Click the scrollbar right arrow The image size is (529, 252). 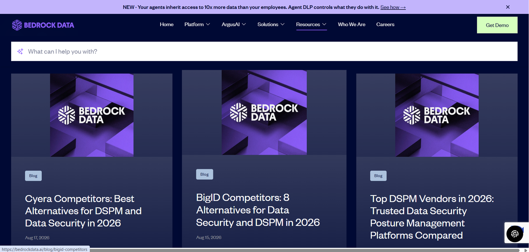coord(526,250)
